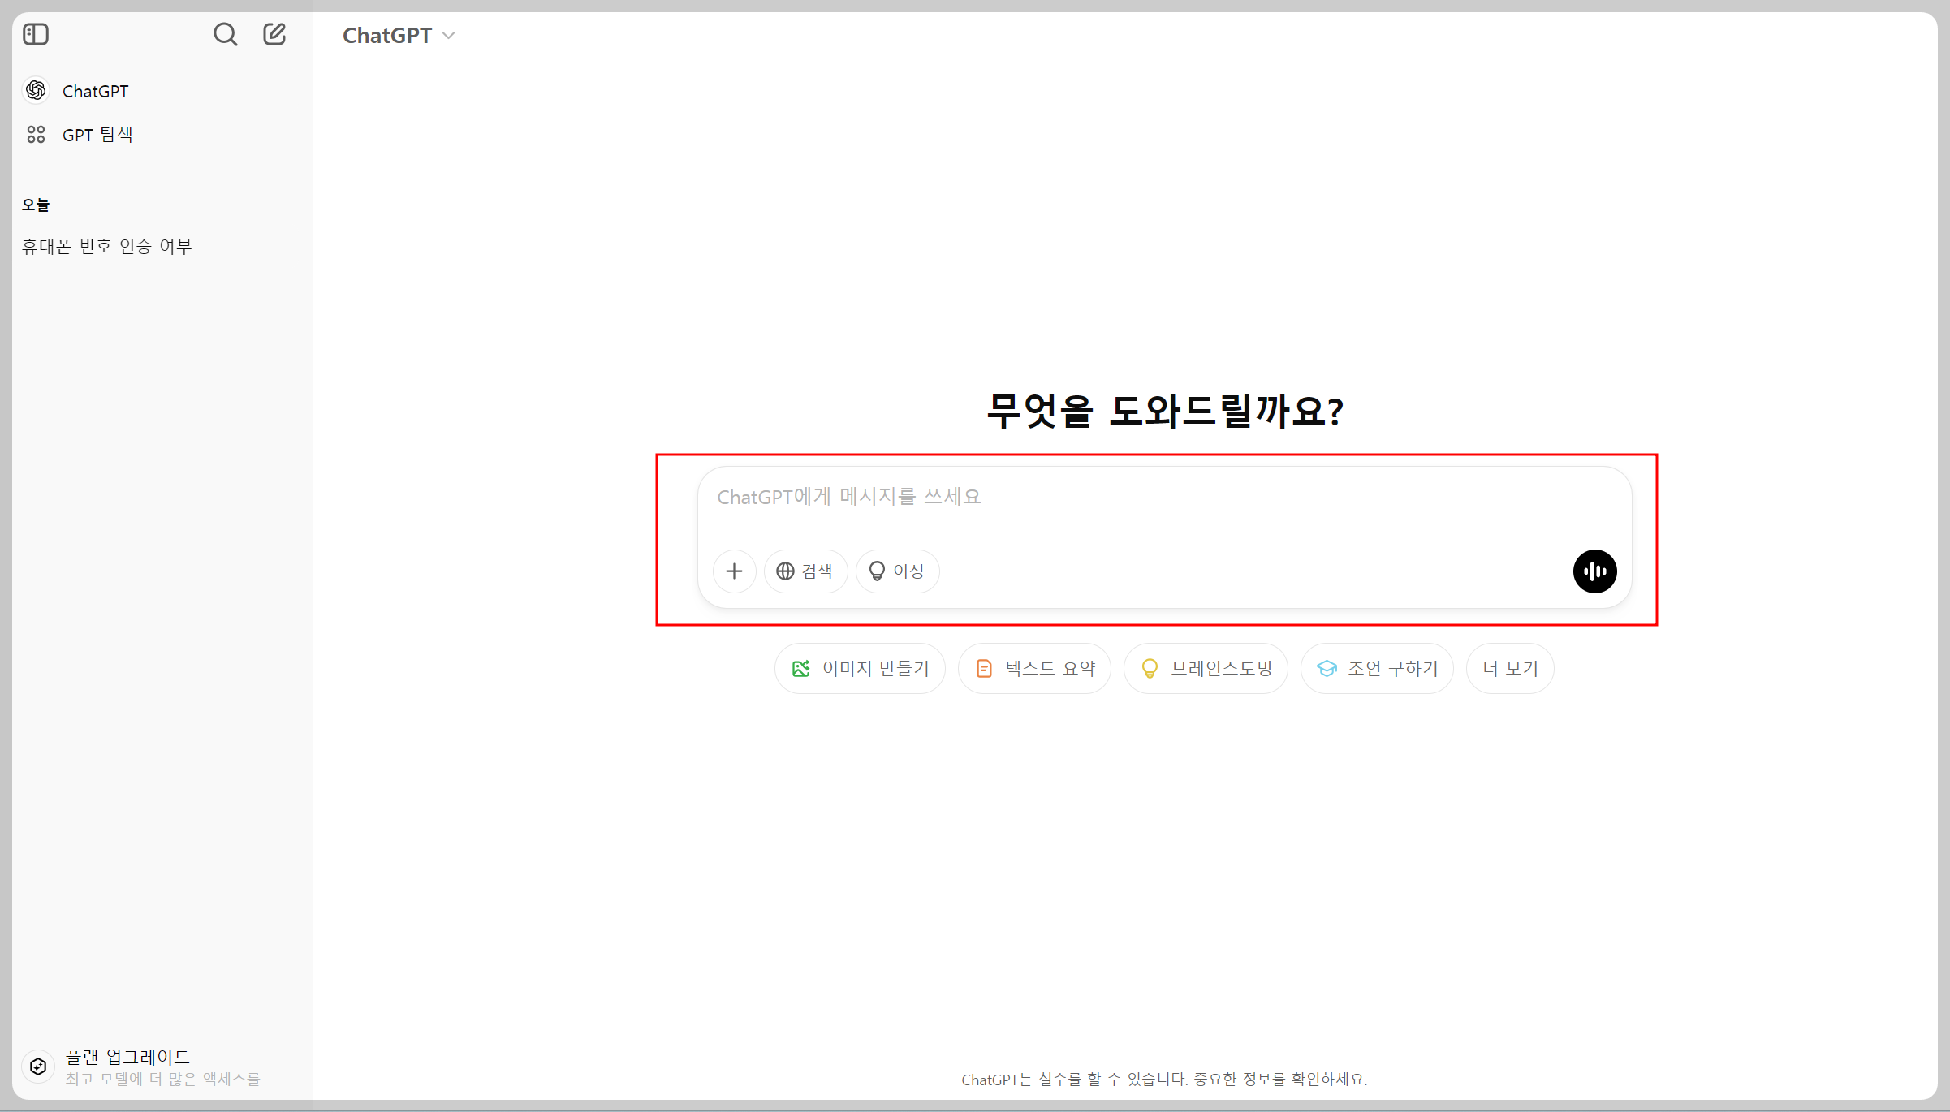Viewport: 1950px width, 1112px height.
Task: Start voice mode with waveform button
Action: 1594,571
